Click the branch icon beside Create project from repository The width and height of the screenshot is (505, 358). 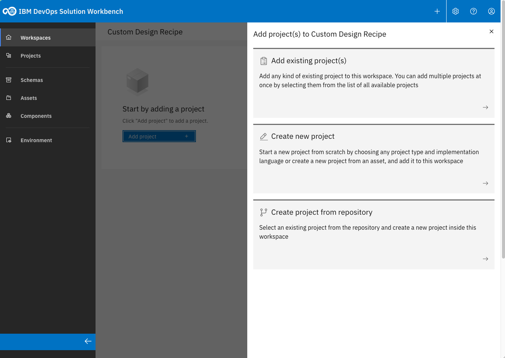tap(264, 212)
